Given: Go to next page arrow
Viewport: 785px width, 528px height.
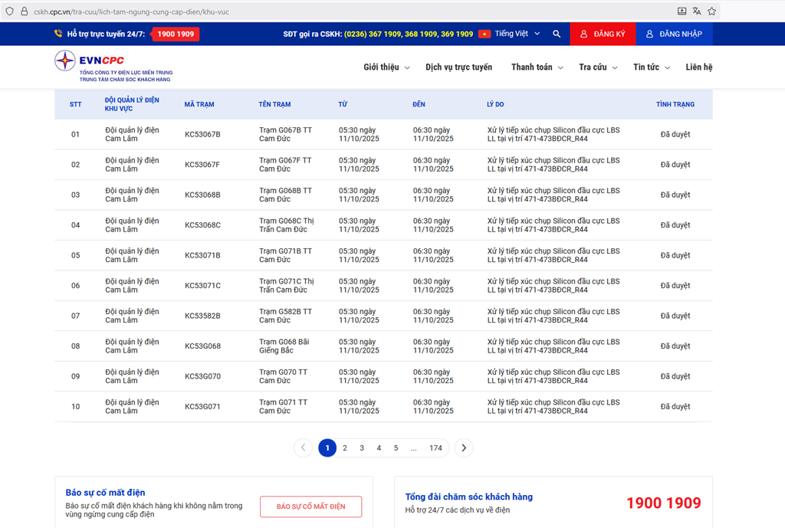Looking at the screenshot, I should point(463,448).
